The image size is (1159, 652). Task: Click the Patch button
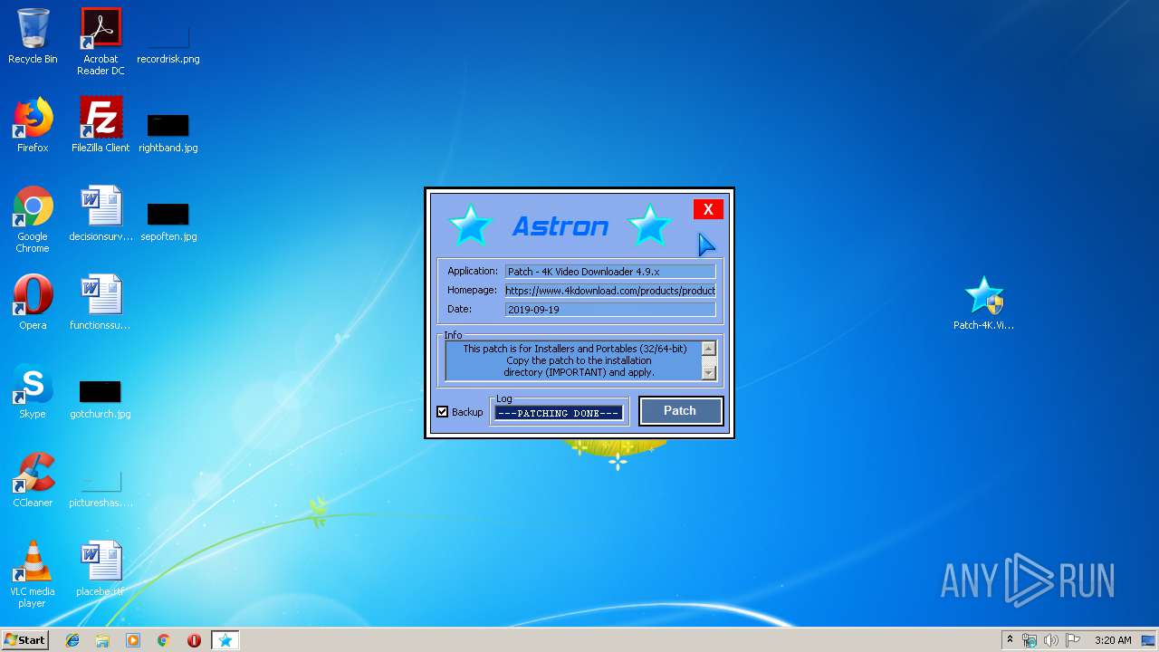point(681,411)
